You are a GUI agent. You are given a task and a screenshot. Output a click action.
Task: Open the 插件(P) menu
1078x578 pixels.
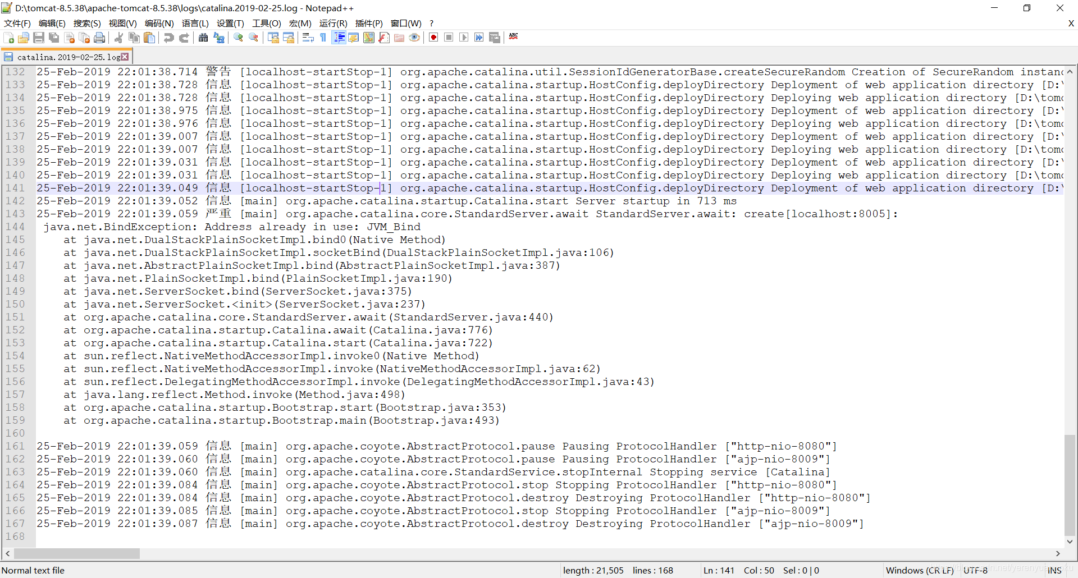[x=369, y=24]
